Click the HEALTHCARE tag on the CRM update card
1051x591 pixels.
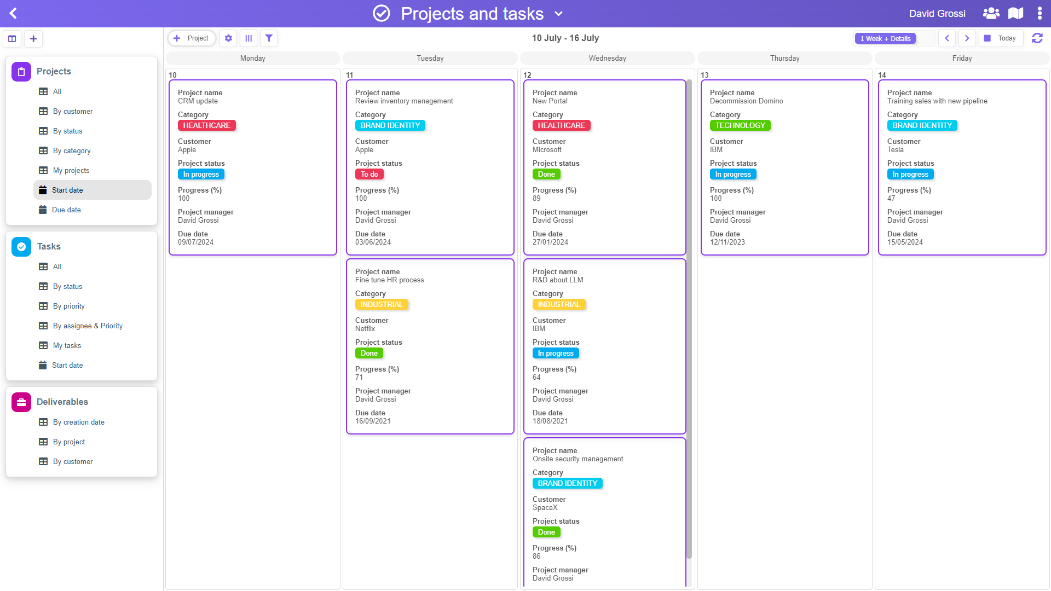coord(206,125)
